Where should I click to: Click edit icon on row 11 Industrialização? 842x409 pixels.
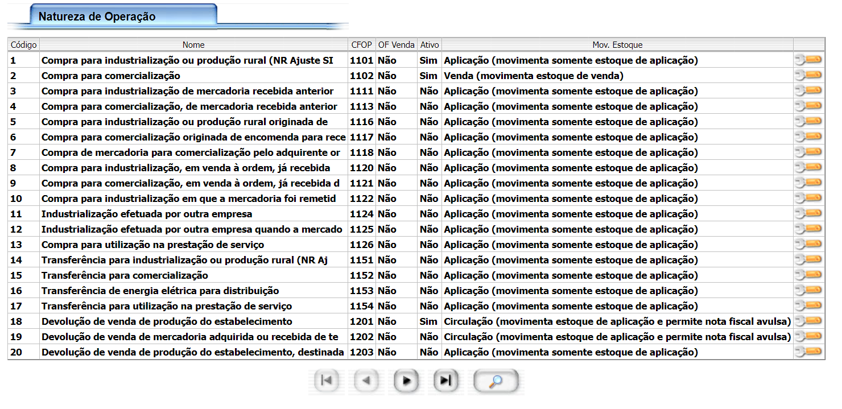coord(808,213)
